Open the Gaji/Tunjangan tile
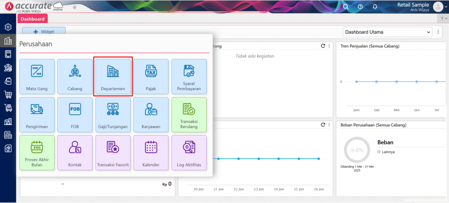This screenshot has width=449, height=203. tap(113, 115)
